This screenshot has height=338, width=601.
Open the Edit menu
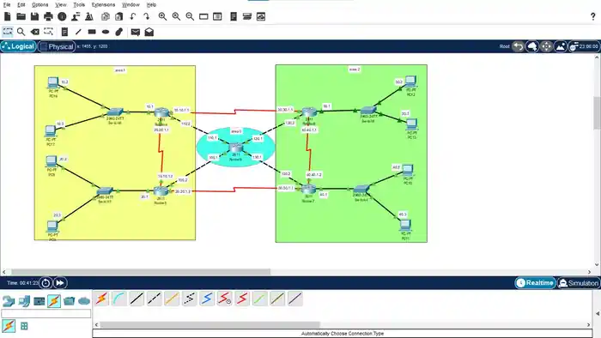pos(21,4)
